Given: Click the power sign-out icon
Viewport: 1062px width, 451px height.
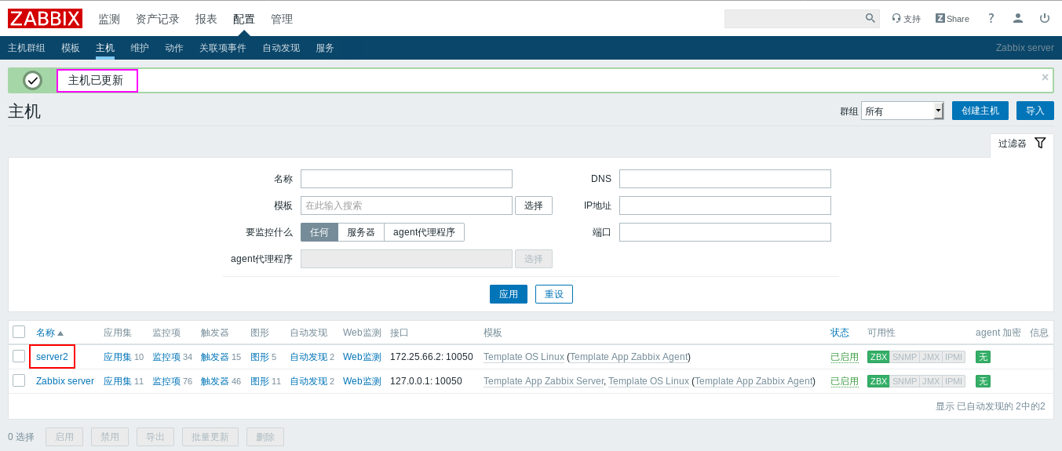Looking at the screenshot, I should click(x=1045, y=18).
